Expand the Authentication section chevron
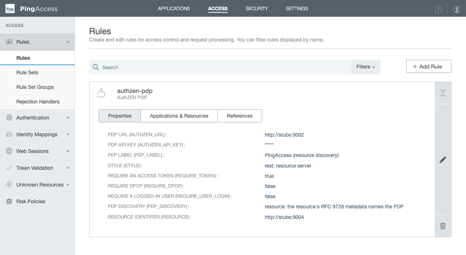466x255 pixels. tap(68, 118)
